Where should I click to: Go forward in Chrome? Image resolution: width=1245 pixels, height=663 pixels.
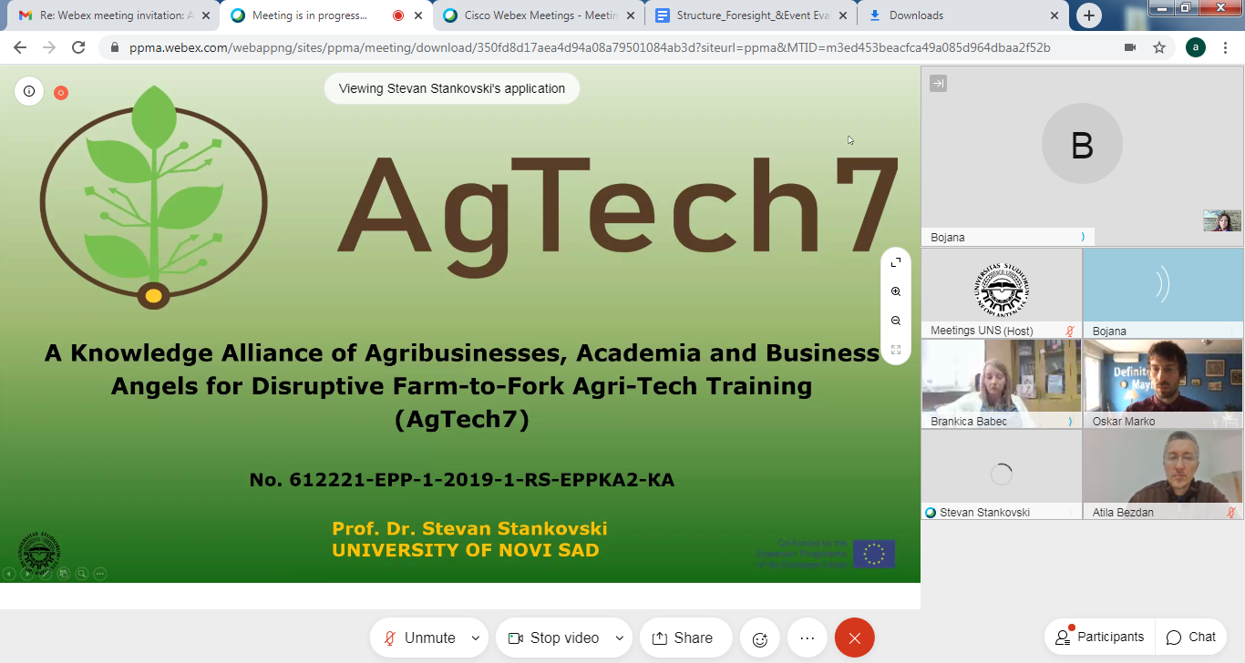click(49, 47)
